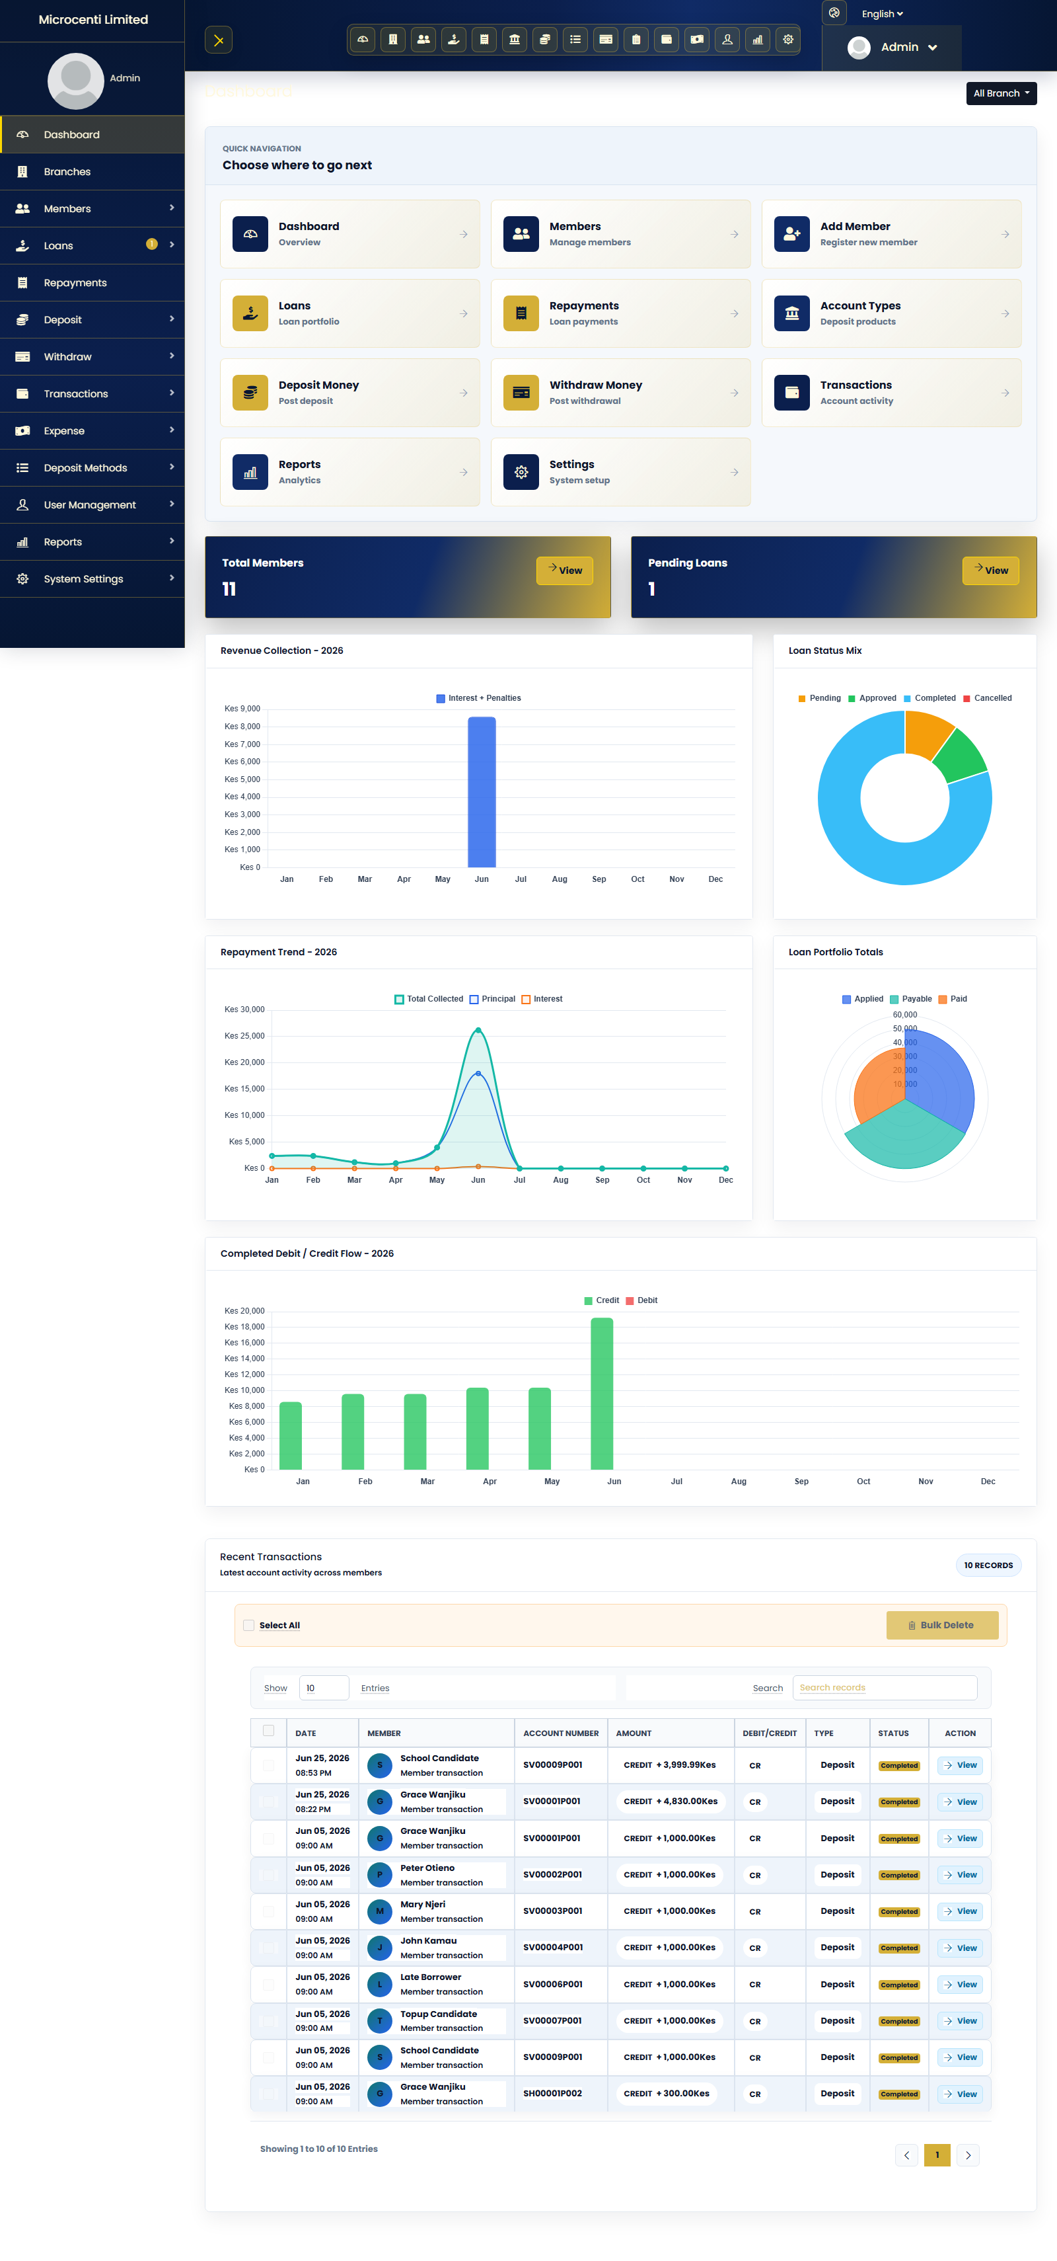Click the Dashboard Overview card icon

pyautogui.click(x=250, y=234)
